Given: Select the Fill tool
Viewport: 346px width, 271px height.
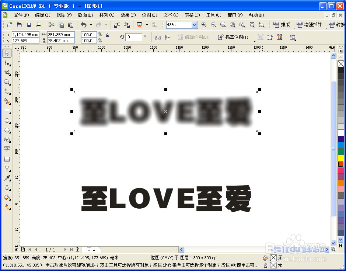Looking at the screenshot, I should click(7, 197).
